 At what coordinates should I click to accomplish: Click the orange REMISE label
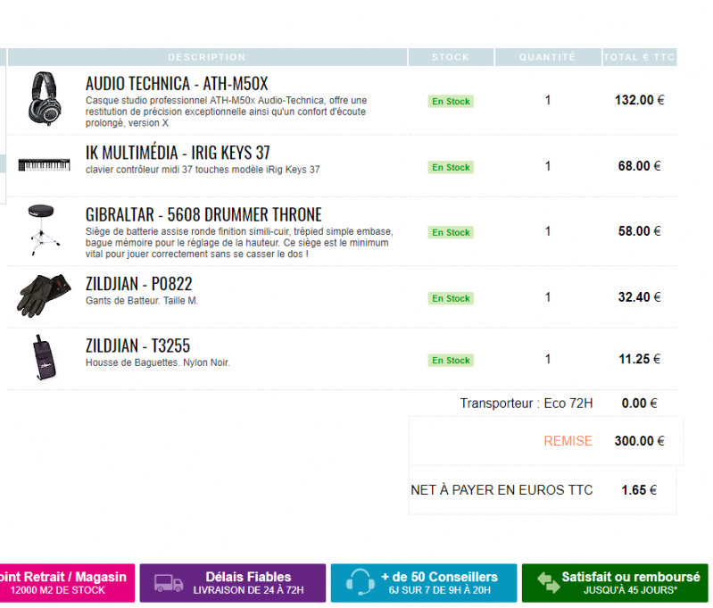click(x=568, y=441)
